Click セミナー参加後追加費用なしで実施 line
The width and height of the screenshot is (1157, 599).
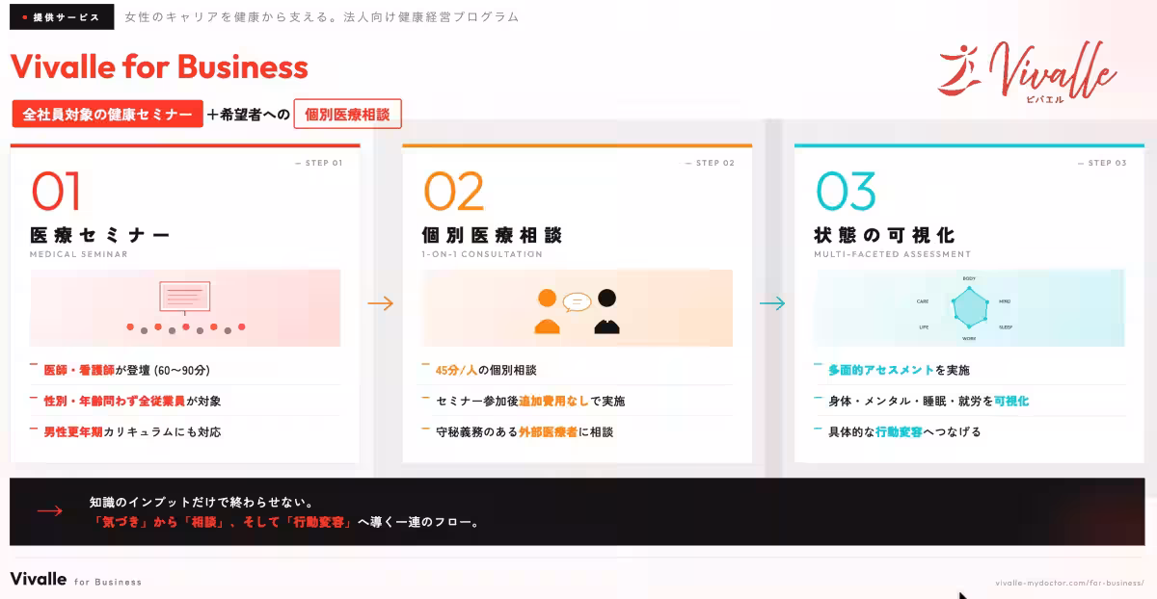[x=530, y=401]
